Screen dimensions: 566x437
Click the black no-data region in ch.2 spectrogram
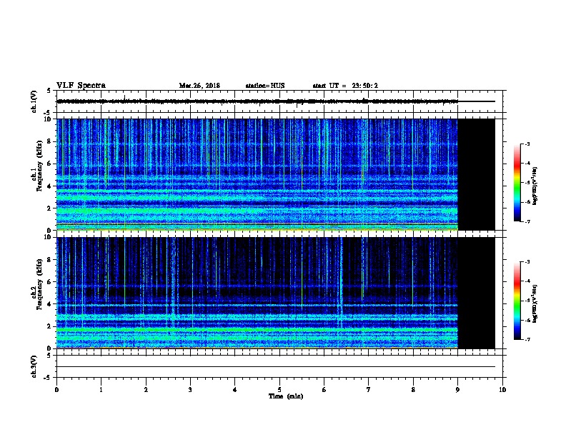(x=476, y=293)
